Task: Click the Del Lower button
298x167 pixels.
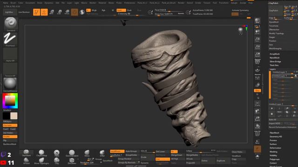Action: click(163, 152)
